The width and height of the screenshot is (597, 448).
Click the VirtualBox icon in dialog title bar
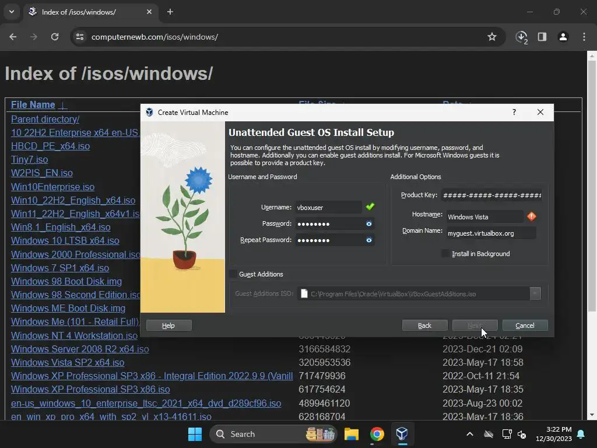(x=149, y=113)
